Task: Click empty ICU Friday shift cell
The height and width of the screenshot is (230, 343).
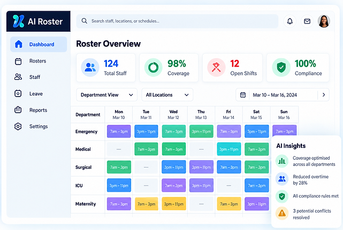Action: click(x=229, y=185)
